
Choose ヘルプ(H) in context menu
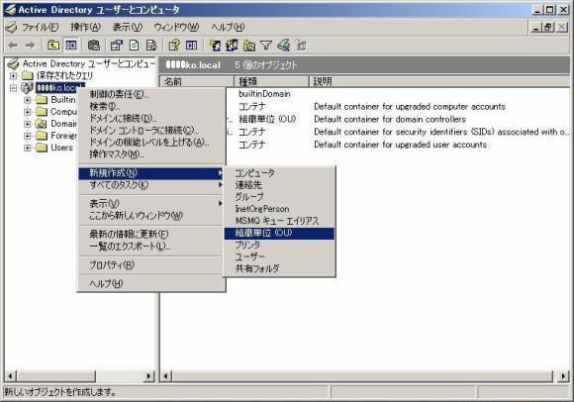click(151, 284)
